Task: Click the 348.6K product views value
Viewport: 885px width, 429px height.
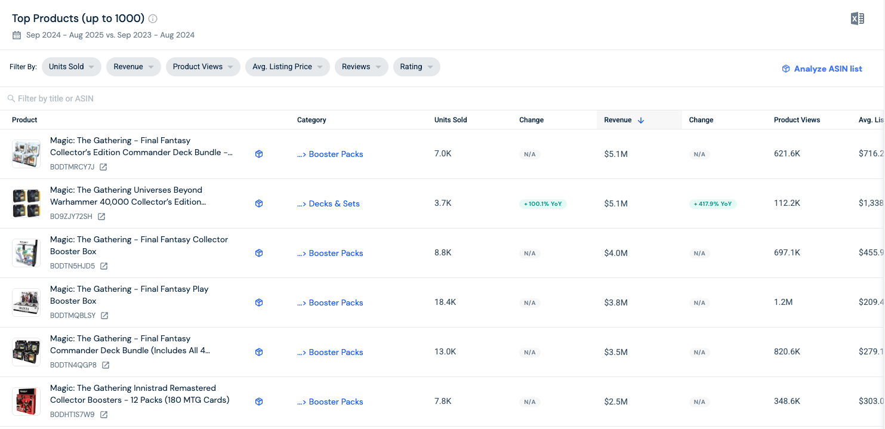Action: tap(787, 402)
